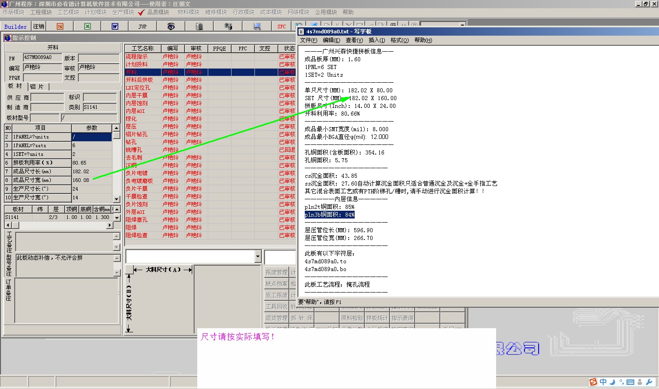Click right arrow of 板材 table horizontal scrollbar
659x389 pixels.
(x=109, y=225)
